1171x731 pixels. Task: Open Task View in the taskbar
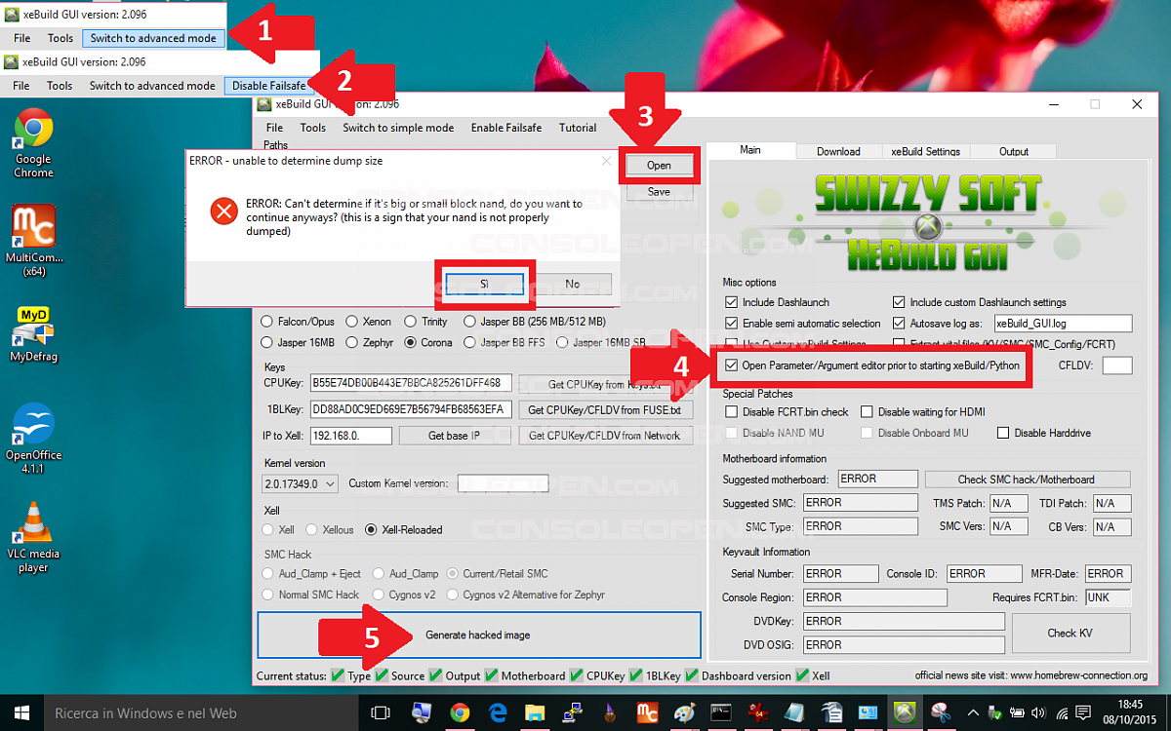tap(381, 712)
